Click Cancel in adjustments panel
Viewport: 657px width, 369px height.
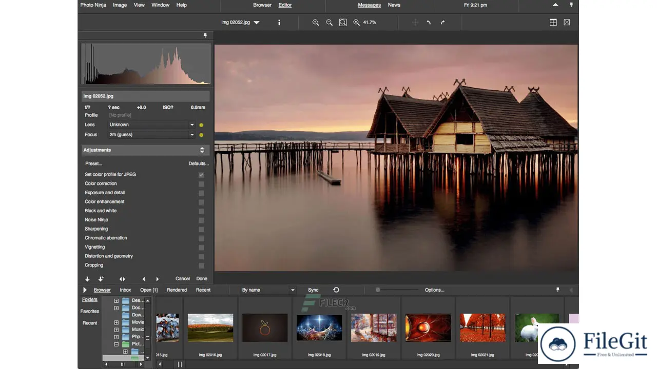183,279
